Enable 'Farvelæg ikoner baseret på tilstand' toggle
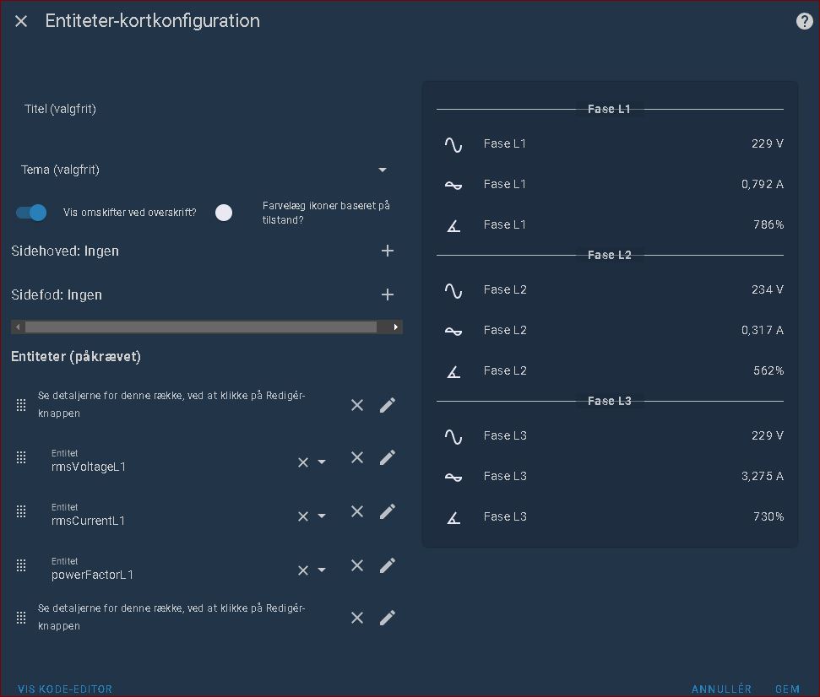The width and height of the screenshot is (820, 697). tap(224, 213)
